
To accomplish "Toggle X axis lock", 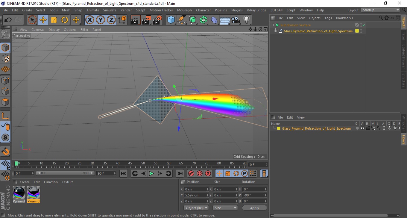I will (90, 20).
